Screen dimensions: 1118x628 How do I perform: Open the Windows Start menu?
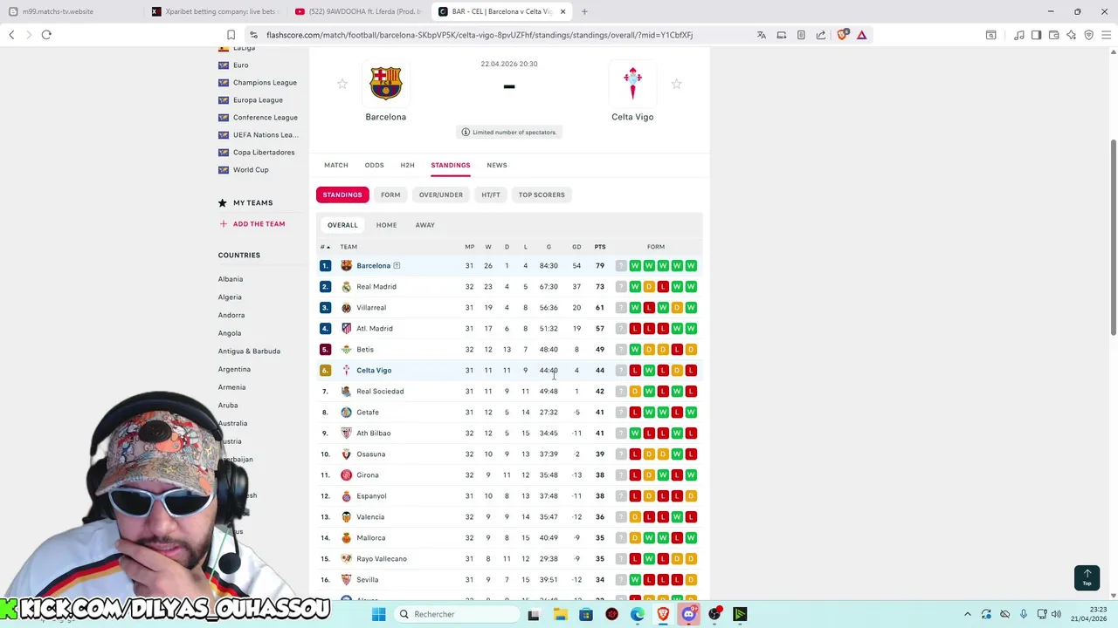(x=378, y=614)
